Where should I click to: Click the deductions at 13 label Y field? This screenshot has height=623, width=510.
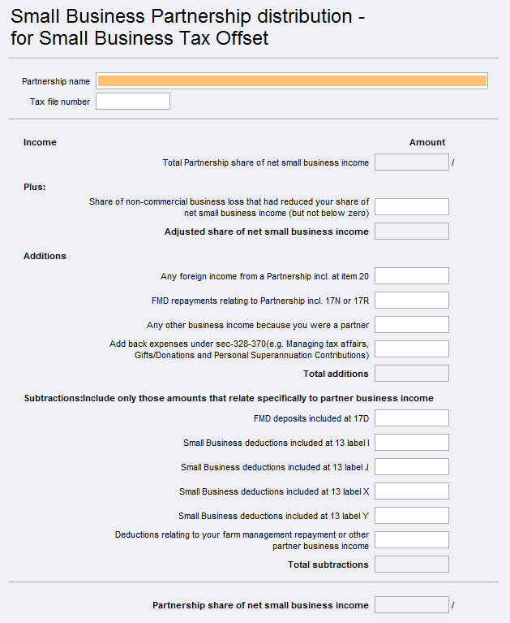click(x=411, y=516)
